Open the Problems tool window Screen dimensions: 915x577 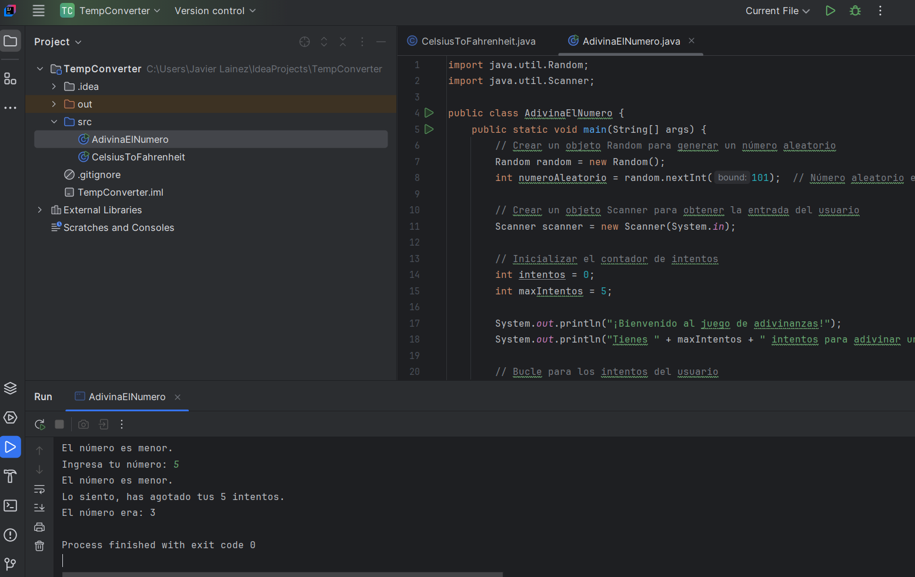pos(11,535)
